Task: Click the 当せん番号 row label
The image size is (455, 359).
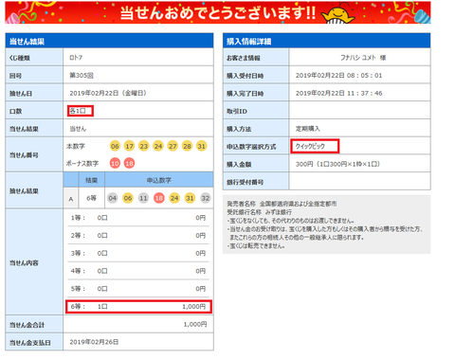Action: click(24, 155)
